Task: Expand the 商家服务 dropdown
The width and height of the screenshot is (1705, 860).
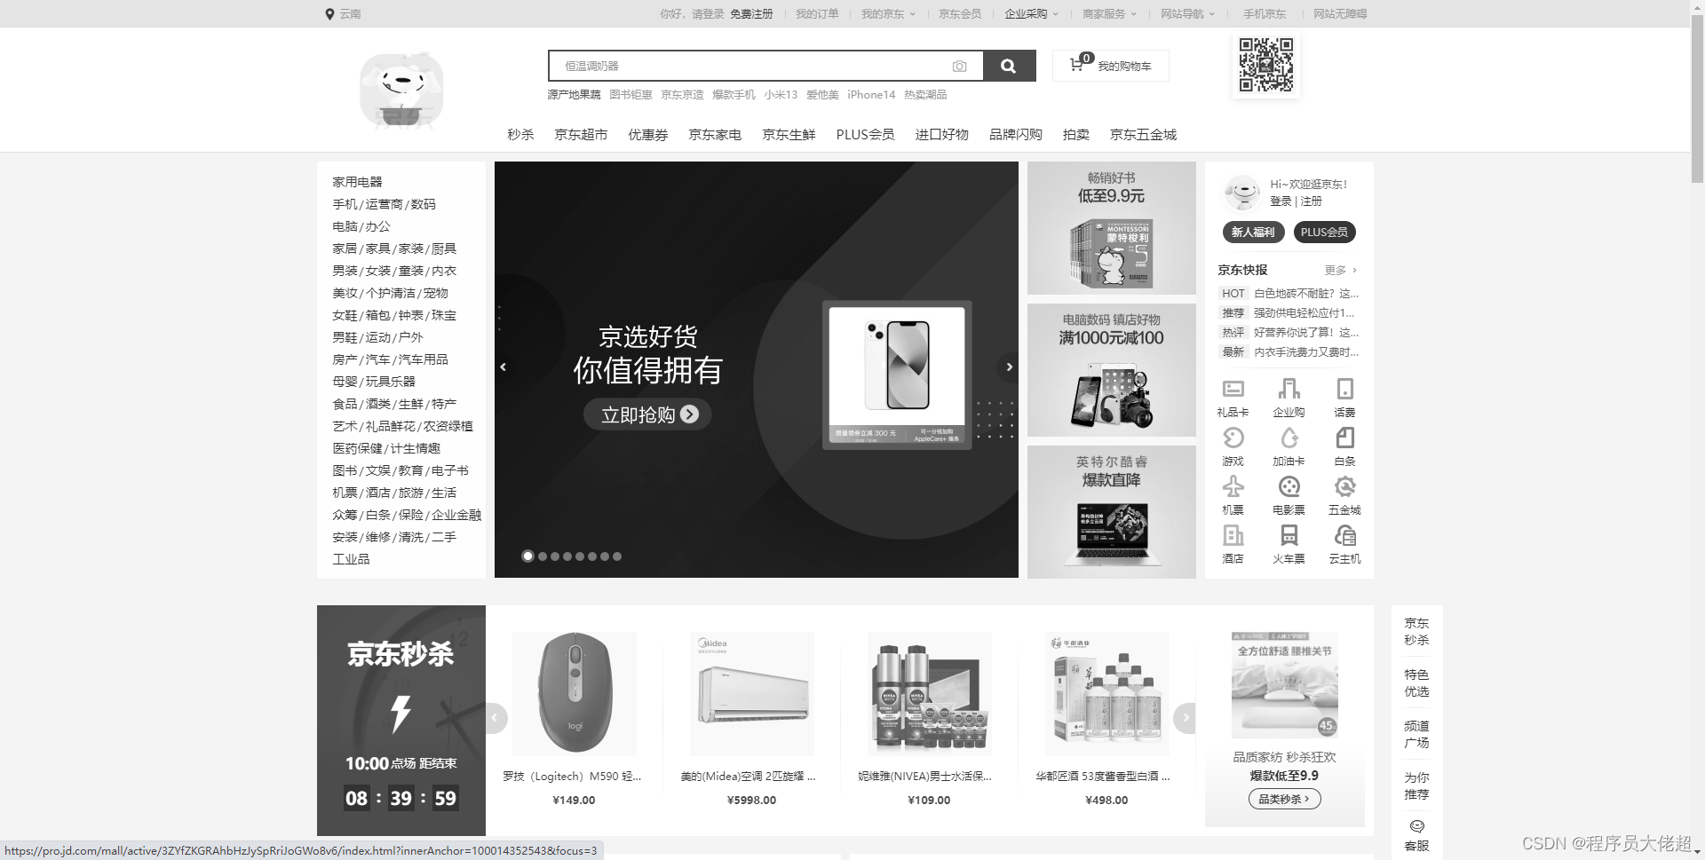Action: [x=1109, y=14]
